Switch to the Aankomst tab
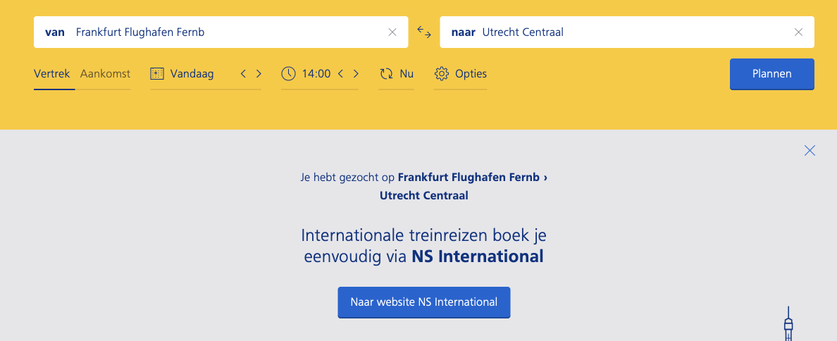The width and height of the screenshot is (837, 341). pos(105,73)
